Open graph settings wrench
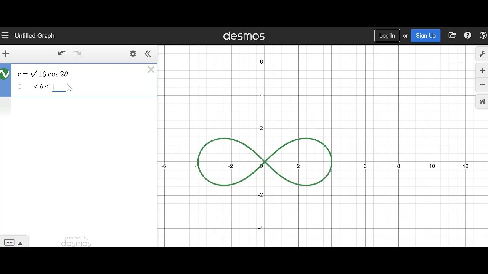488x274 pixels. [482, 54]
